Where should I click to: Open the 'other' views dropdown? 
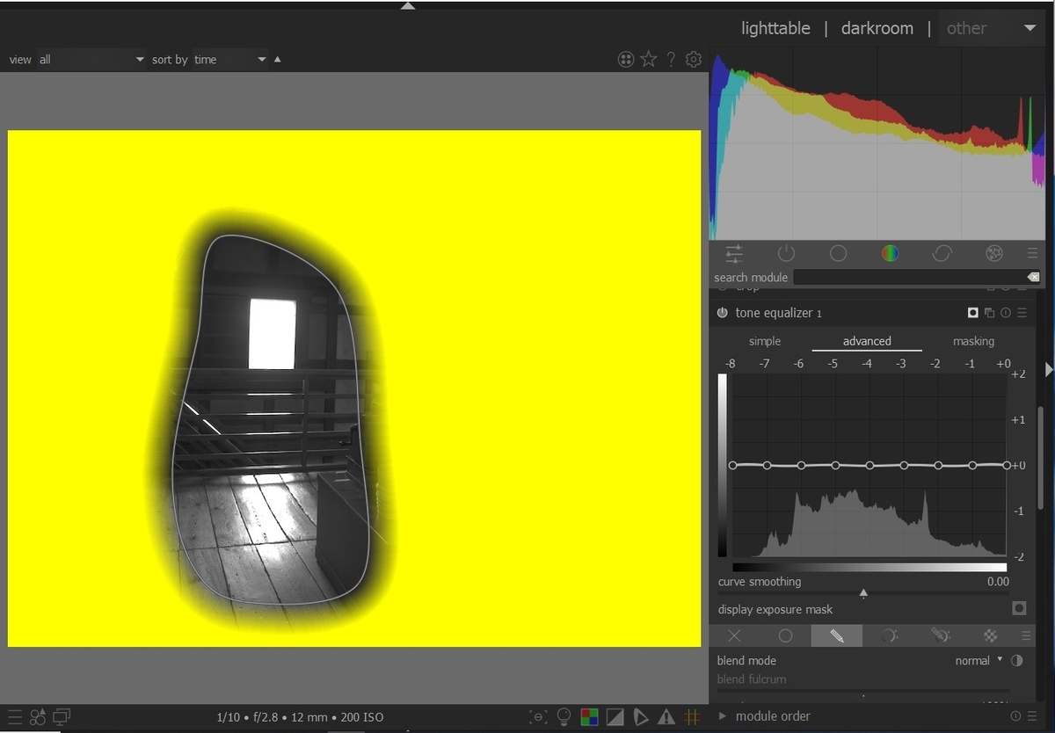click(992, 28)
